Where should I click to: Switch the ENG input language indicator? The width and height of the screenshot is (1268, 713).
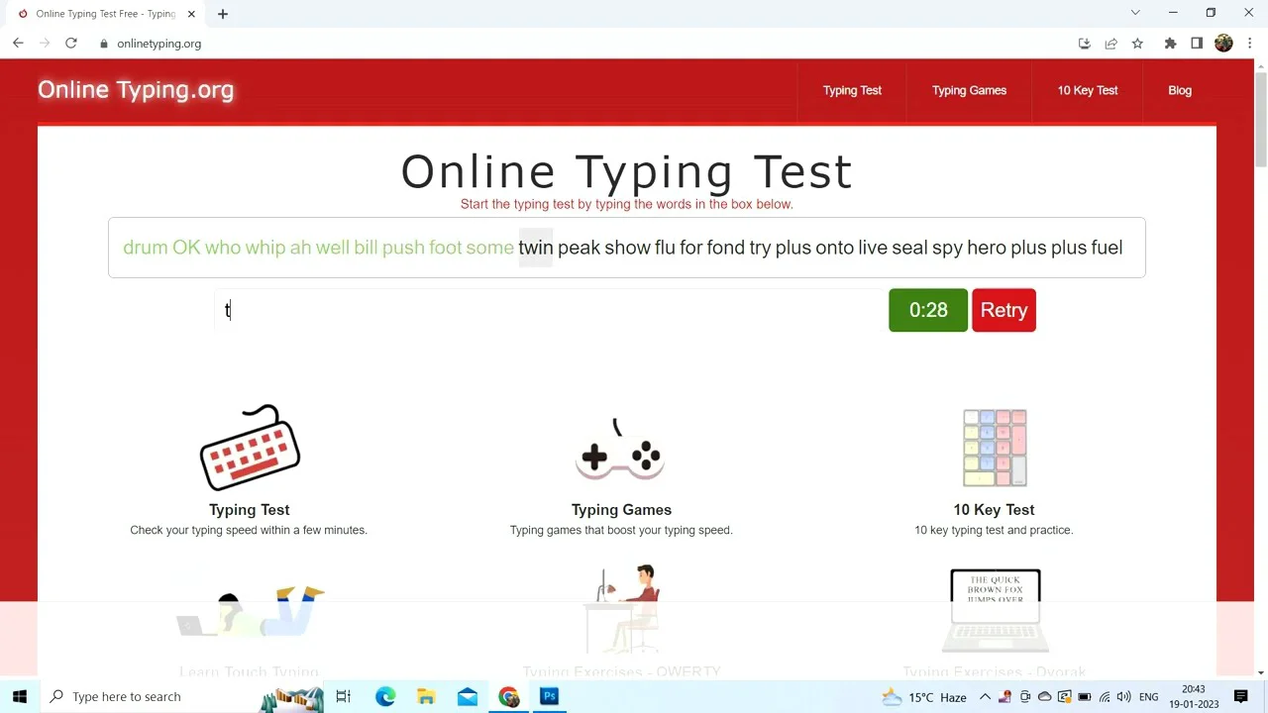(1149, 697)
